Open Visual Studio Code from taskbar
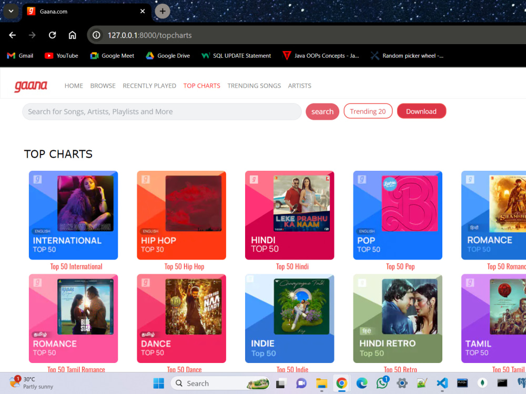Viewport: 526px width, 394px height. coord(442,383)
